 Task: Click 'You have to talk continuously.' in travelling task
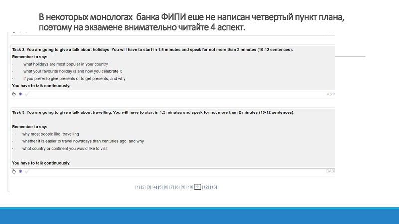[x=41, y=163]
